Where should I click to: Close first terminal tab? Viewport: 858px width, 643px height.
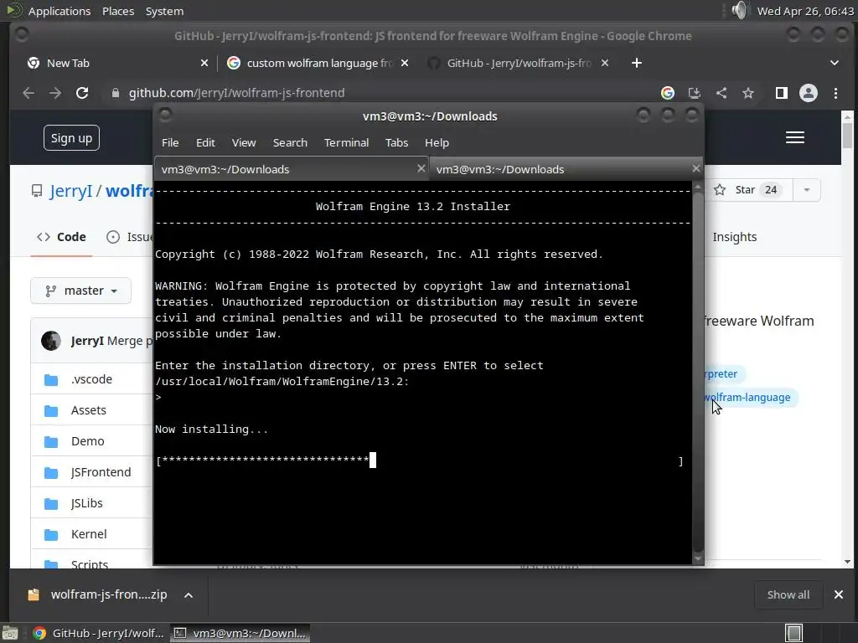[x=421, y=168]
